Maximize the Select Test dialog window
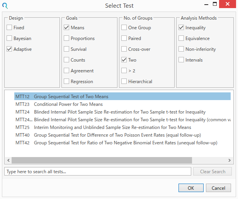238x199 pixels. pyautogui.click(x=215, y=5)
